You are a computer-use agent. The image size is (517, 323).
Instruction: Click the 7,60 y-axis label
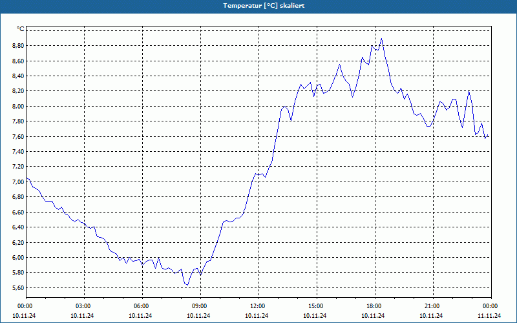(x=18, y=136)
